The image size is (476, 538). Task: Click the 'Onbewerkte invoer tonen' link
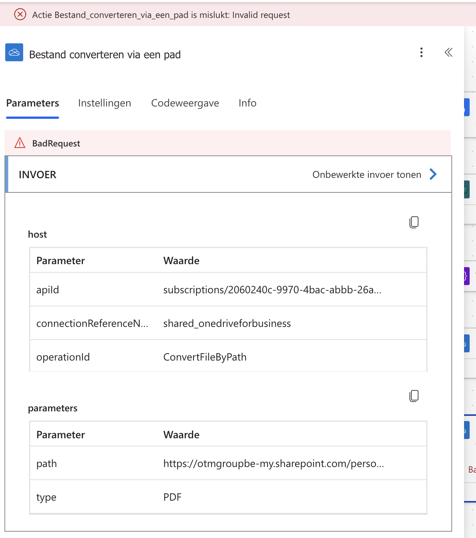(367, 174)
